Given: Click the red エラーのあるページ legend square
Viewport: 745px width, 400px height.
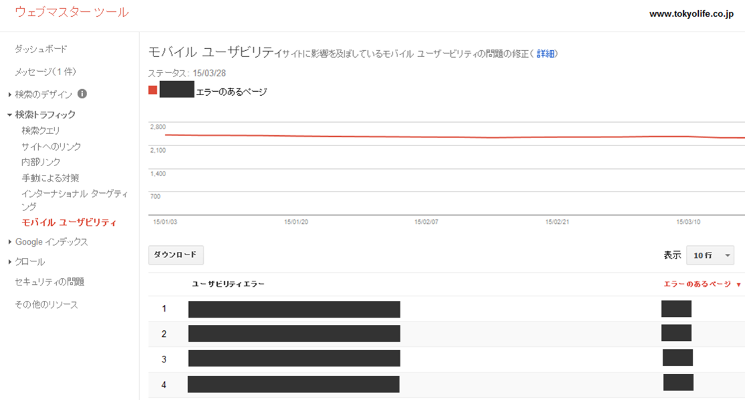Looking at the screenshot, I should (x=153, y=90).
